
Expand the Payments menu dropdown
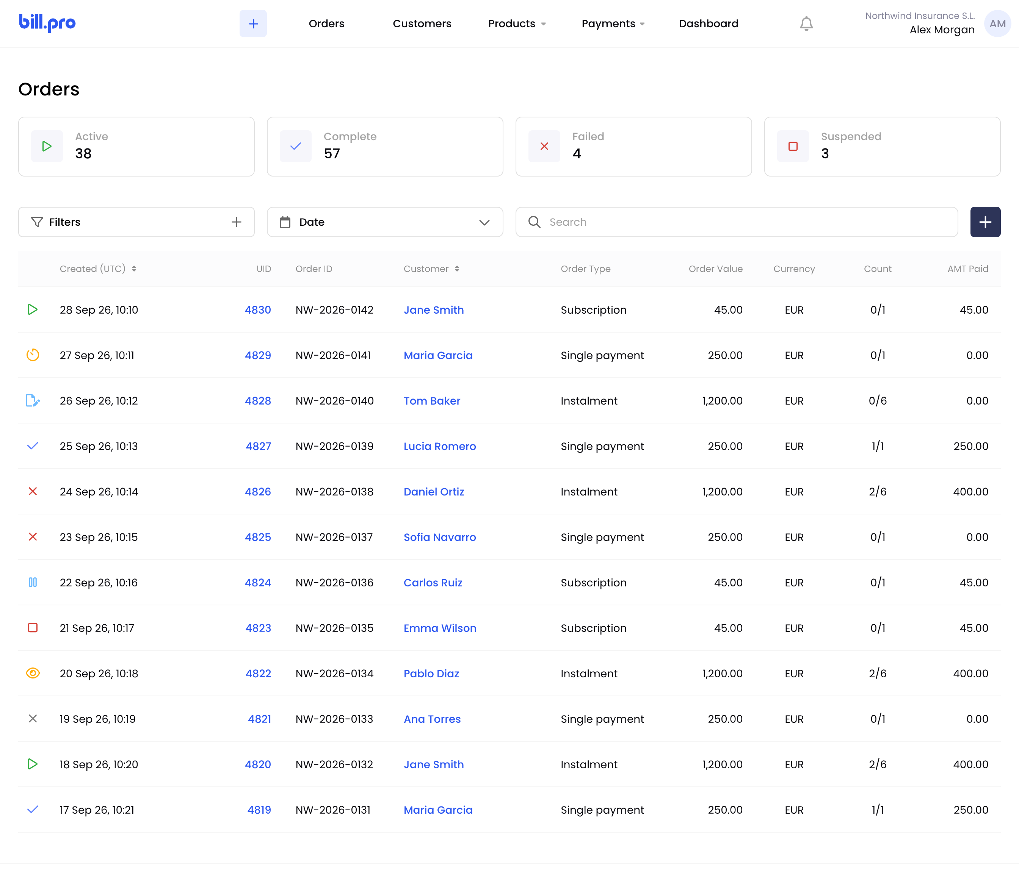[613, 23]
